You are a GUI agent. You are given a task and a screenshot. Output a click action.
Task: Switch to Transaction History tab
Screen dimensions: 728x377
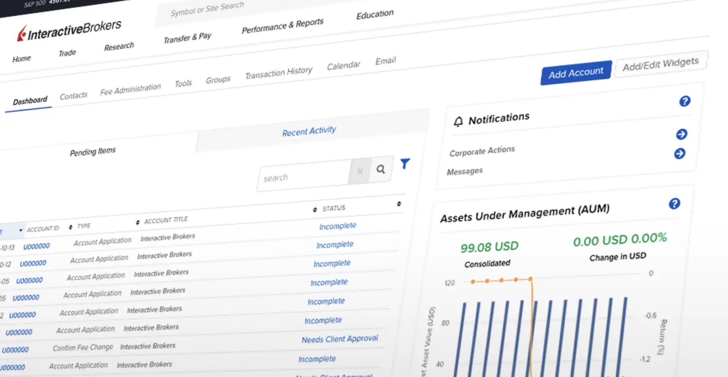[279, 72]
